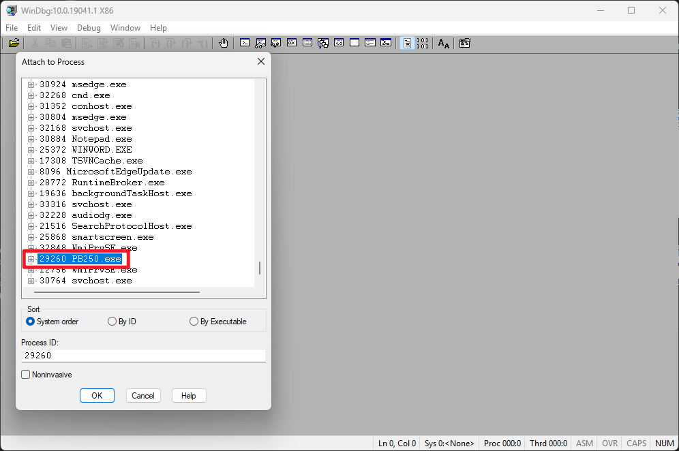Click the Options toolbar icon
679x451 pixels.
point(465,43)
